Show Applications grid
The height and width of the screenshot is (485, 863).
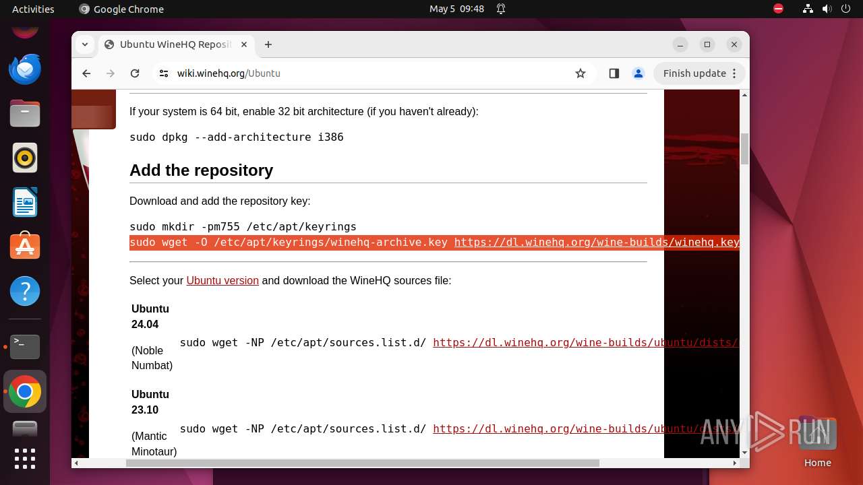pos(25,459)
